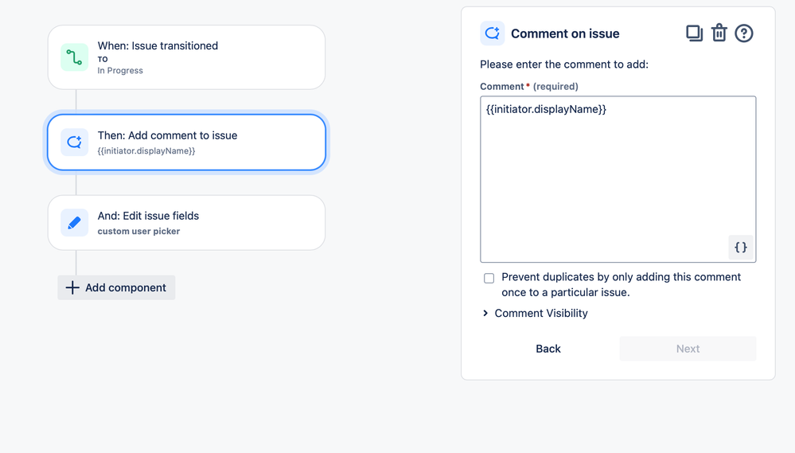Enable the Prevent duplicates checkbox
The width and height of the screenshot is (795, 453).
[489, 278]
